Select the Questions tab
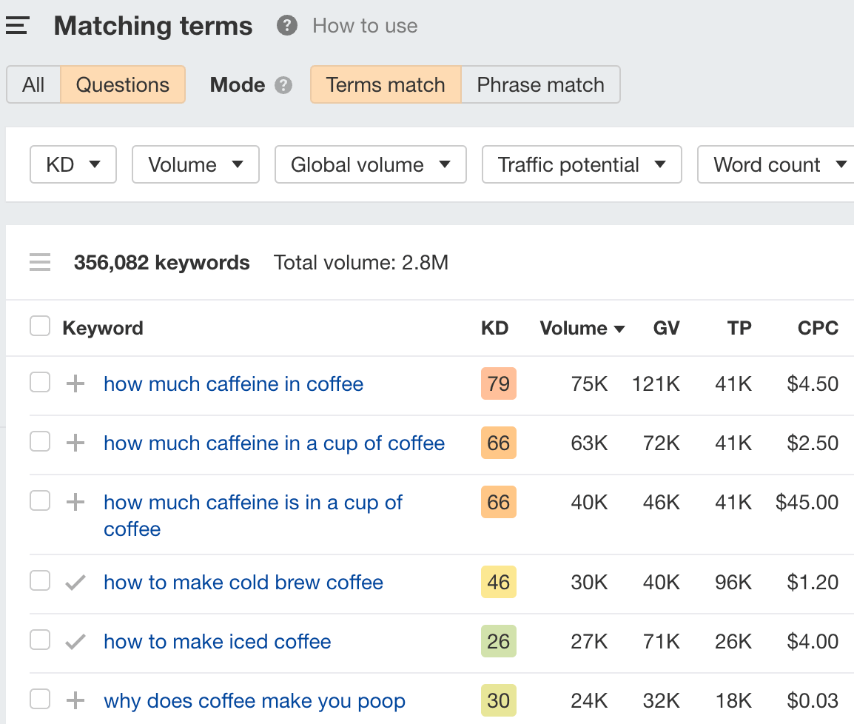Viewport: 854px width, 724px height. coord(123,84)
